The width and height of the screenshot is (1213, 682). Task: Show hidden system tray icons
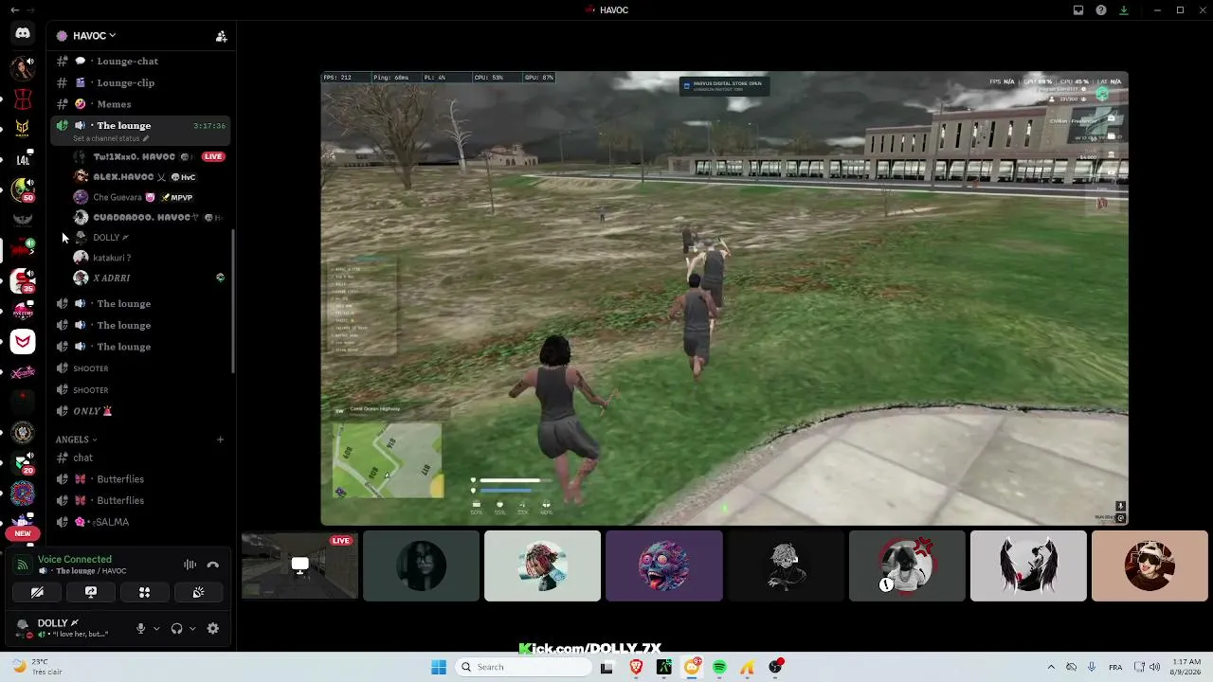coord(1051,667)
